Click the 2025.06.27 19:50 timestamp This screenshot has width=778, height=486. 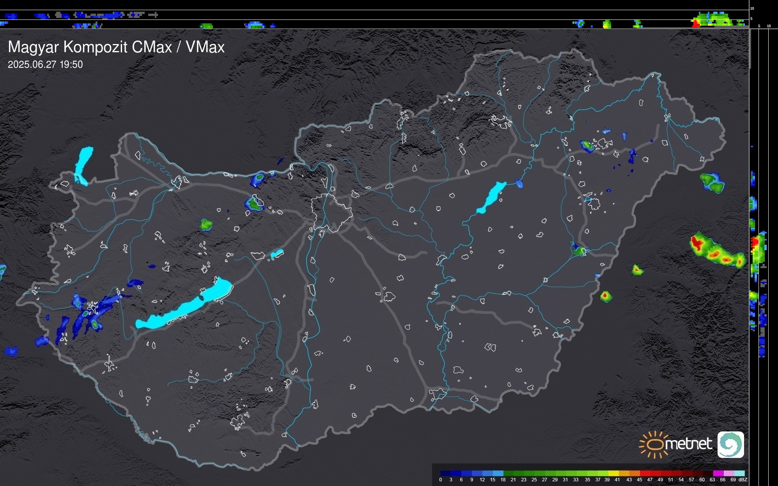(x=45, y=65)
